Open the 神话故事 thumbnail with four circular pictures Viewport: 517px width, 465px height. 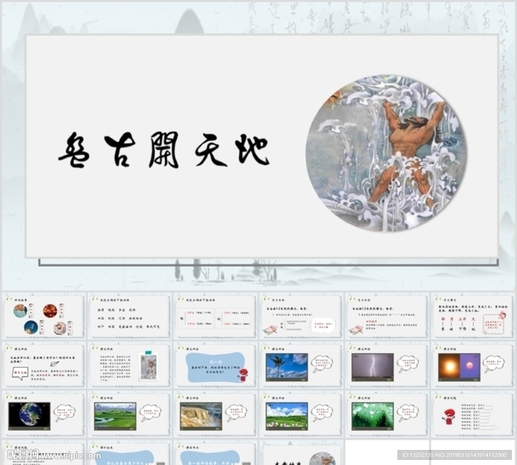(44, 316)
